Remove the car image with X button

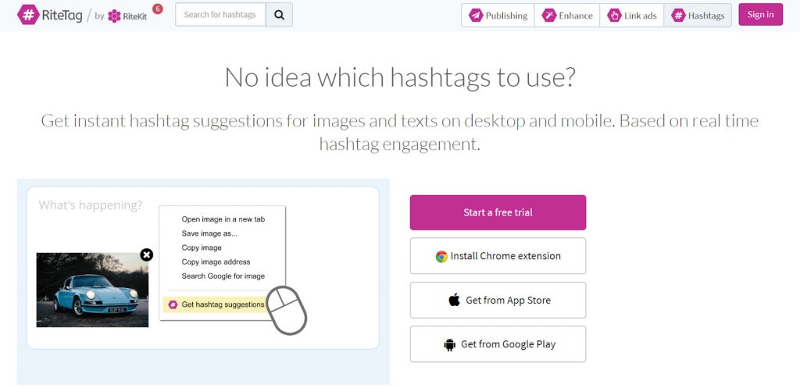(146, 255)
